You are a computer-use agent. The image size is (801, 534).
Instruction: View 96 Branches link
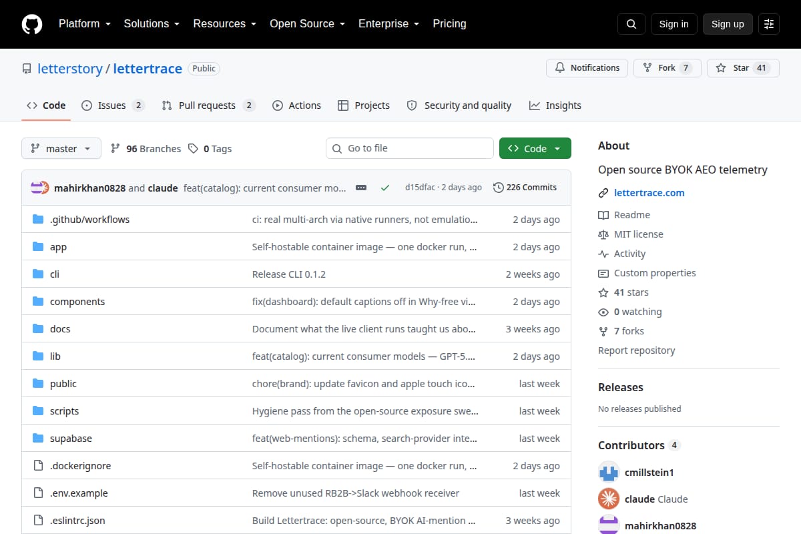point(146,149)
